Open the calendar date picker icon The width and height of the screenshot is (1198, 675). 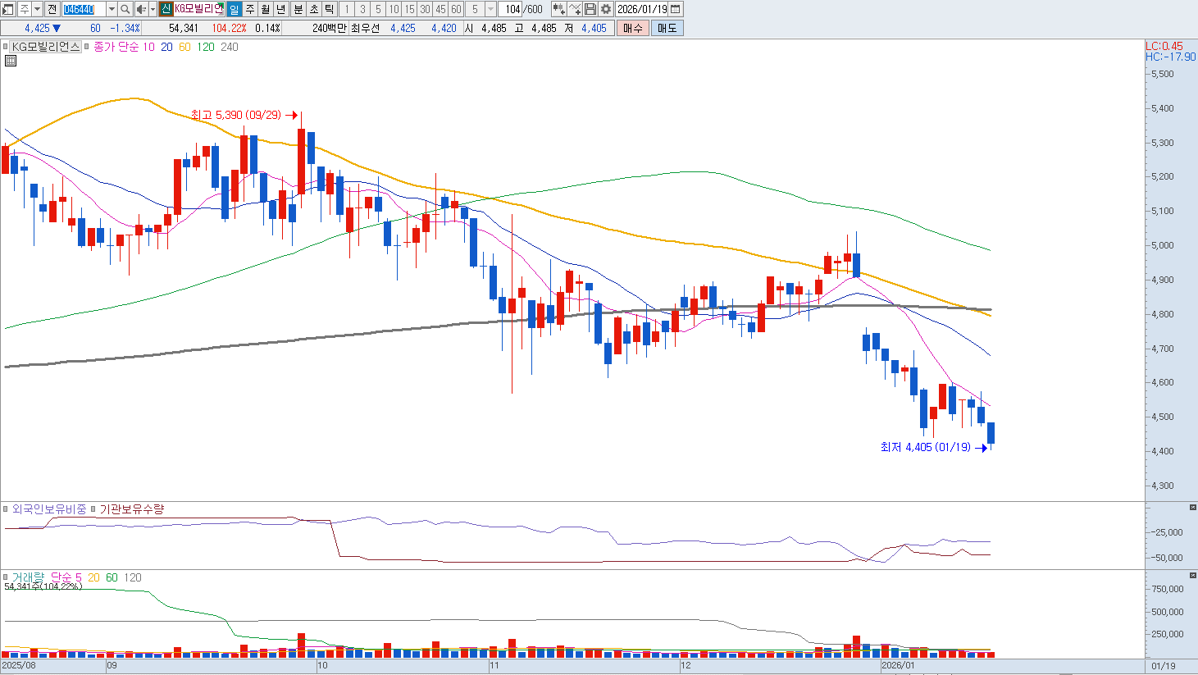click(x=676, y=9)
